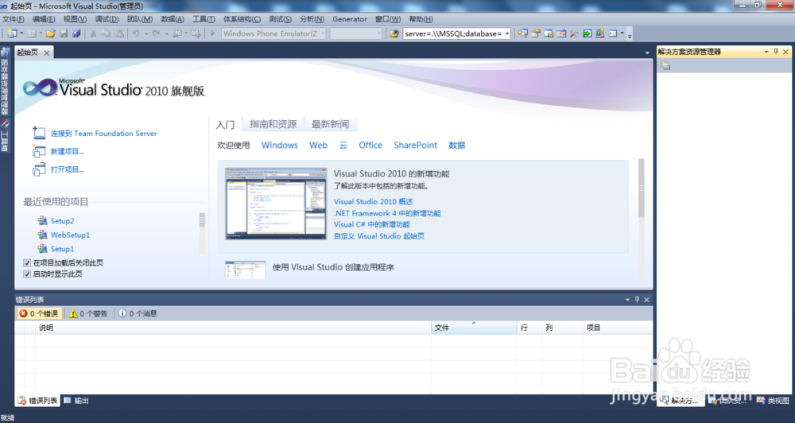The image size is (795, 423).
Task: Open the File (文件) menu
Action: [x=14, y=19]
